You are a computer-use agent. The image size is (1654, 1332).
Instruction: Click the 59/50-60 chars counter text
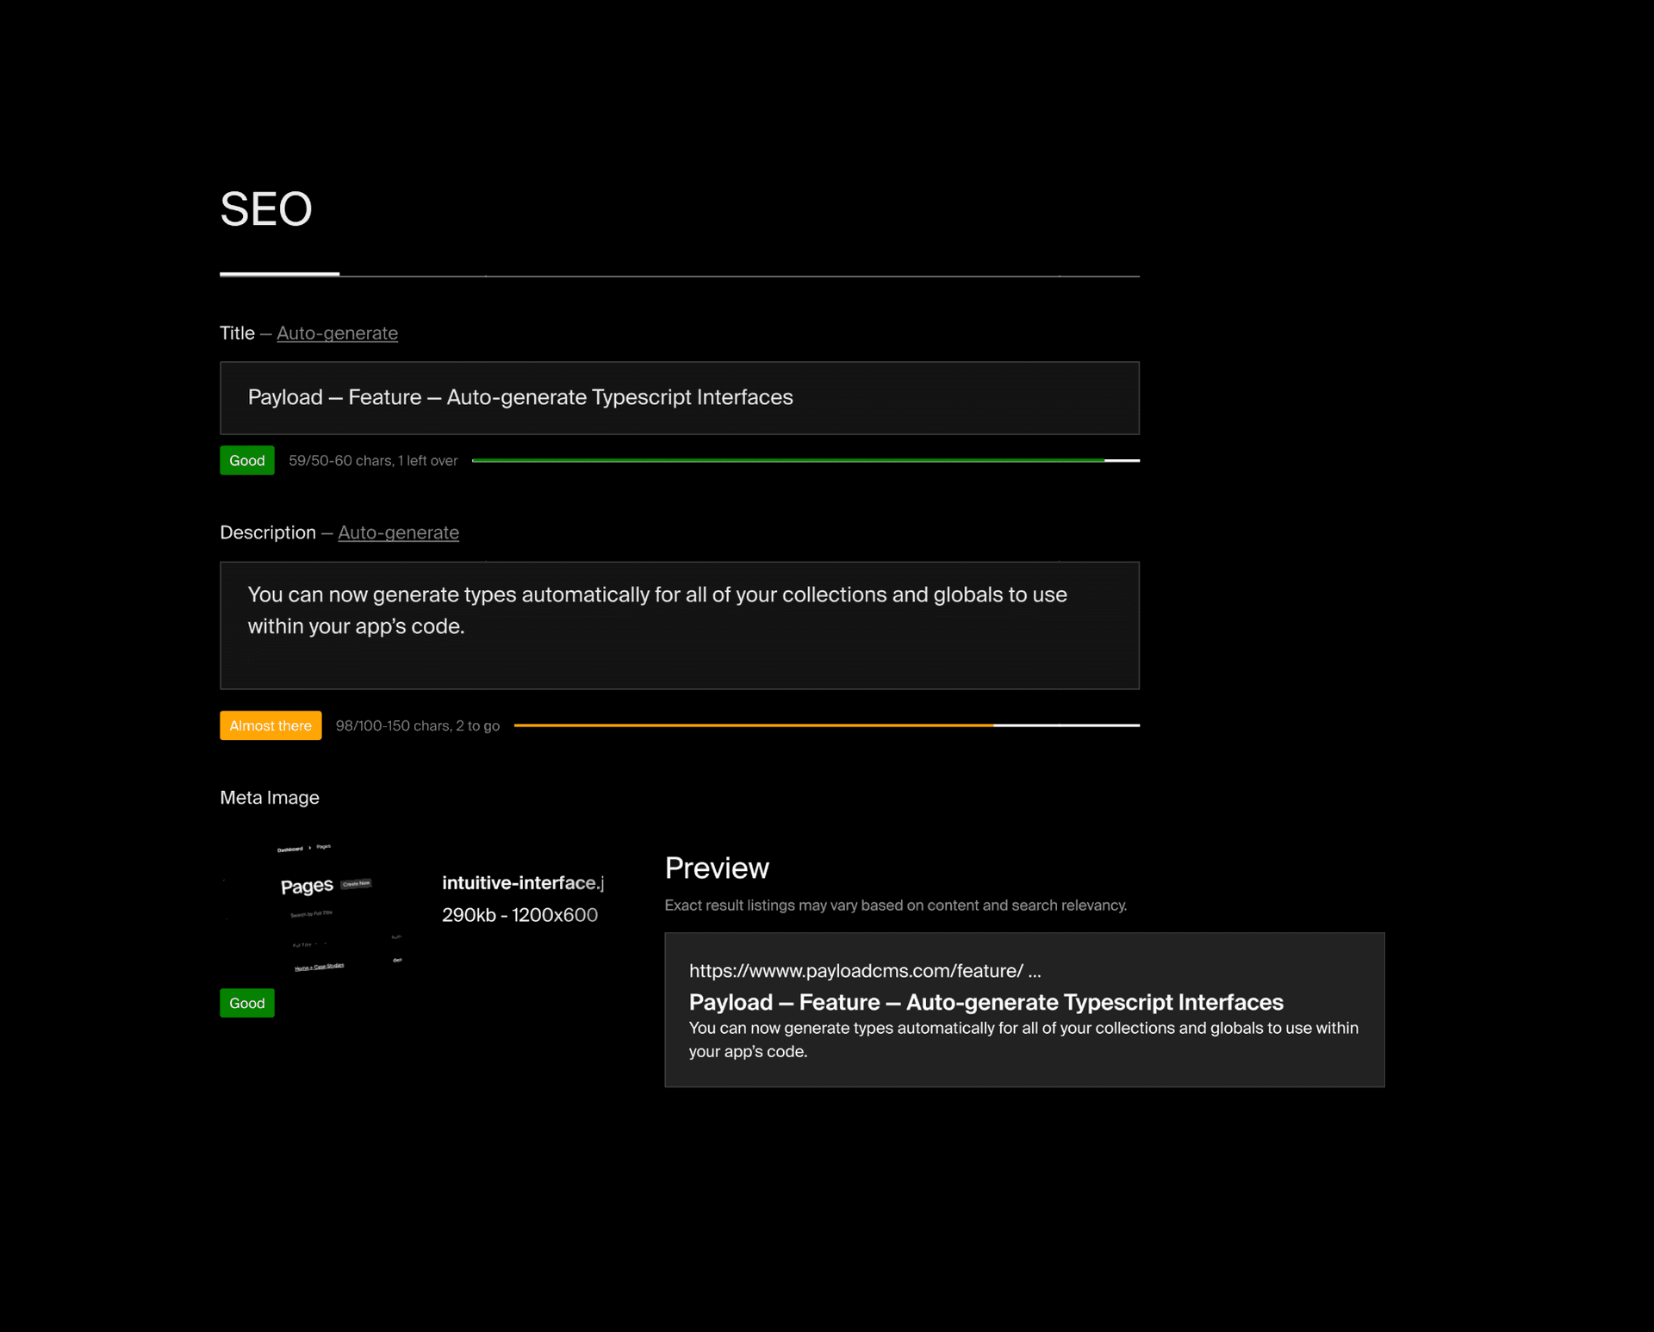[x=372, y=461]
